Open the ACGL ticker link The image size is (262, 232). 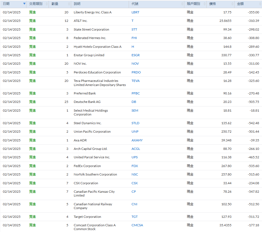tap(136, 149)
